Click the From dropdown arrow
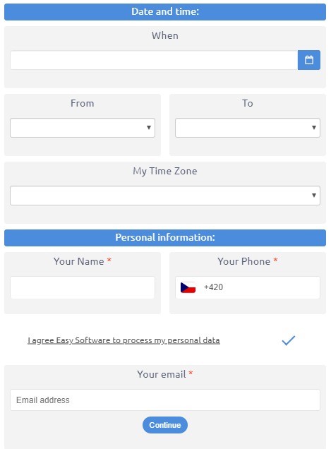 [x=149, y=128]
